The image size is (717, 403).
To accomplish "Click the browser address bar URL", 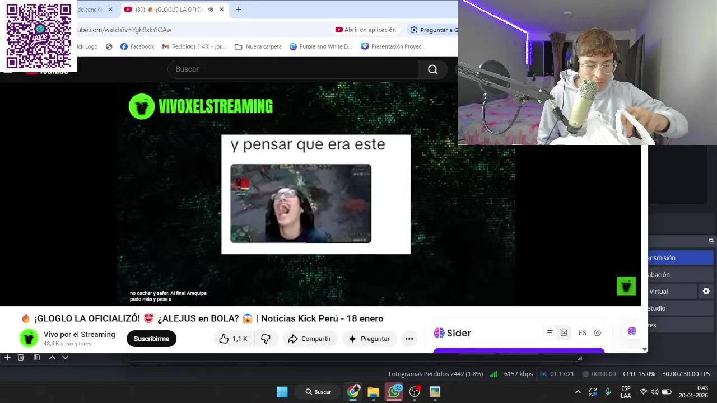I will pos(124,30).
